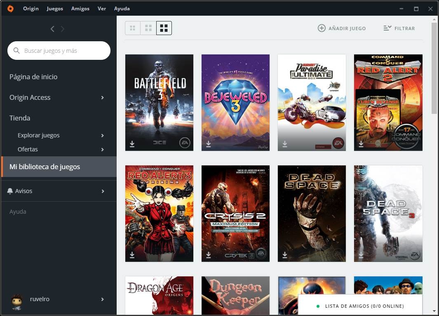This screenshot has height=316, width=439.
Task: Switch to small tile view
Action: pos(133,28)
